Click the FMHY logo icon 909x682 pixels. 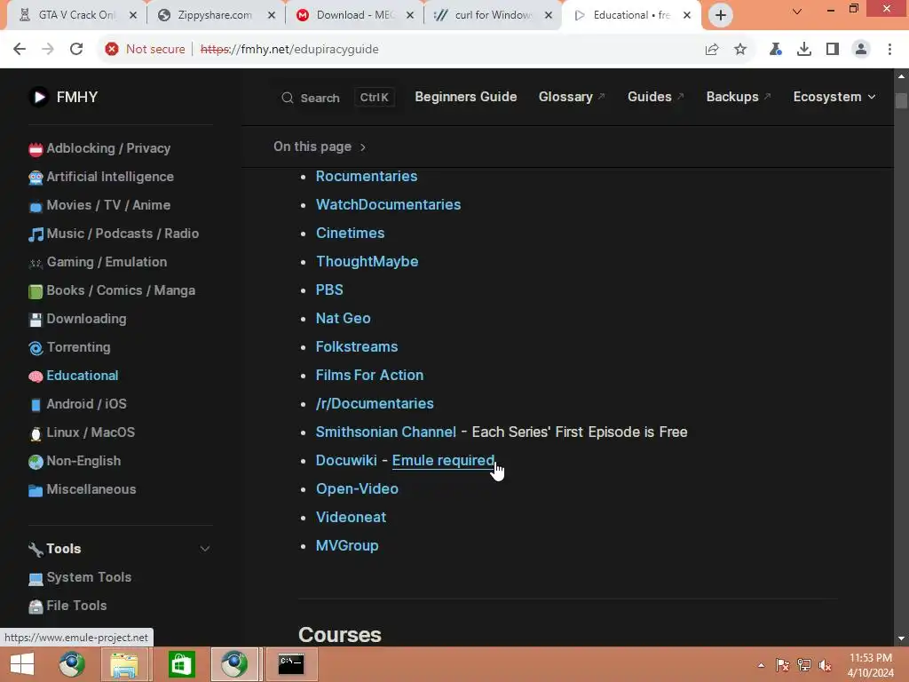39,97
